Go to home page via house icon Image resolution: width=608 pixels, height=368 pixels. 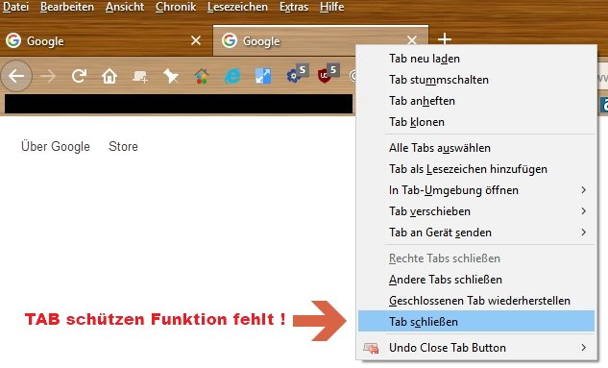pos(109,76)
